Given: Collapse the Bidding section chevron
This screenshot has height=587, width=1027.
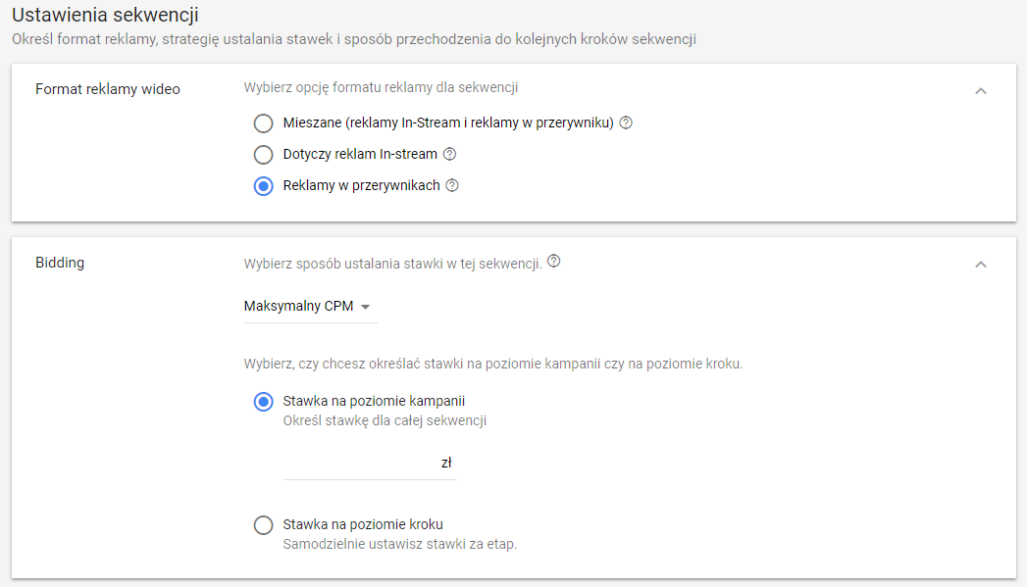Looking at the screenshot, I should [x=981, y=265].
